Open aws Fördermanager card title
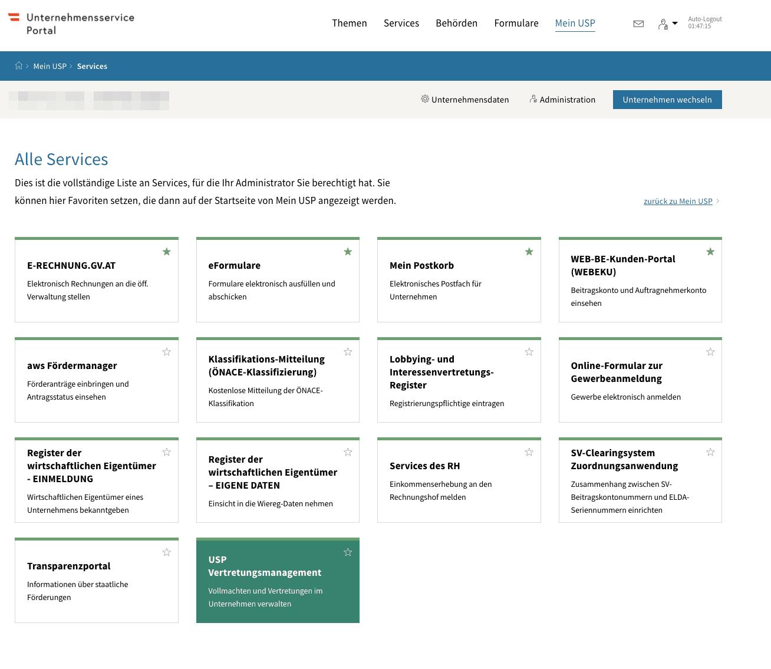The height and width of the screenshot is (669, 771). coord(72,365)
